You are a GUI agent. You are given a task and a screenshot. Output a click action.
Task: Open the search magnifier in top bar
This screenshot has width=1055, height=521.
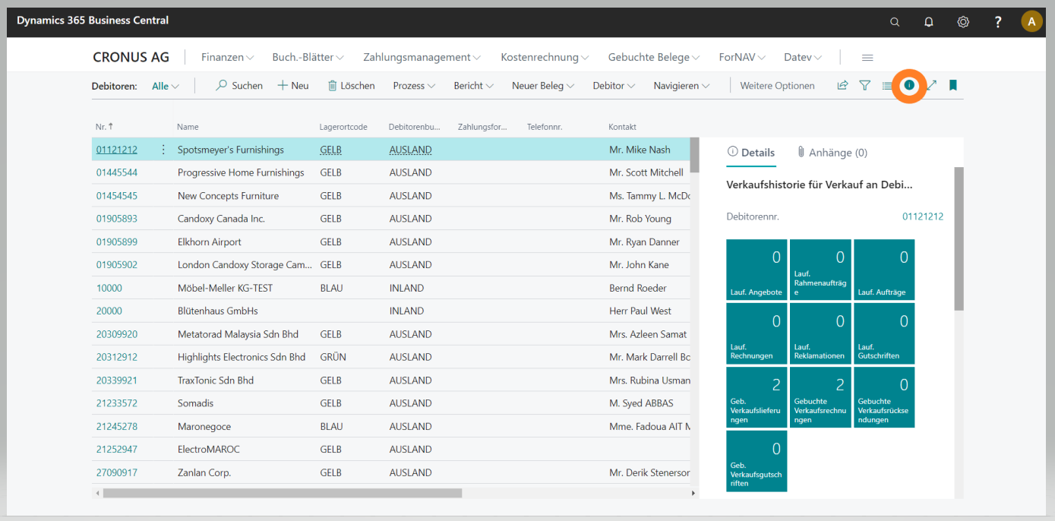pos(895,22)
